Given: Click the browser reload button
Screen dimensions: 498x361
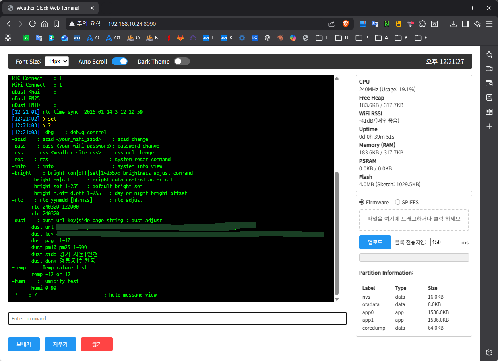Looking at the screenshot, I should [33, 24].
